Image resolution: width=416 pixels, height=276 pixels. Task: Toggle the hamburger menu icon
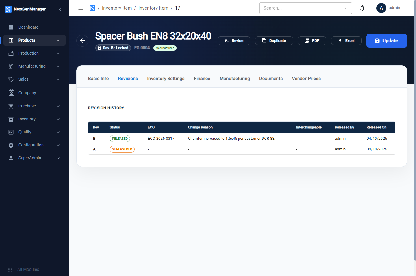[x=81, y=8]
